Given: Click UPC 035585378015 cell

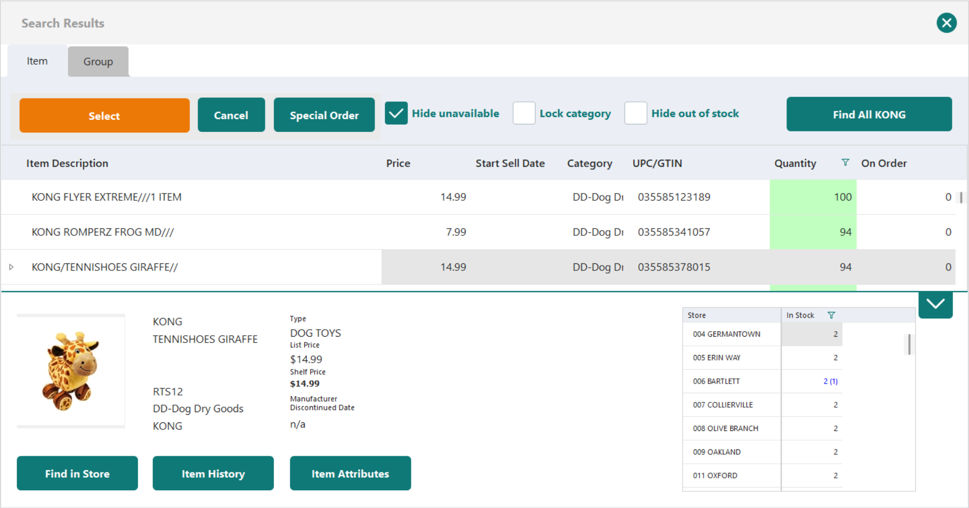Looking at the screenshot, I should [x=674, y=267].
